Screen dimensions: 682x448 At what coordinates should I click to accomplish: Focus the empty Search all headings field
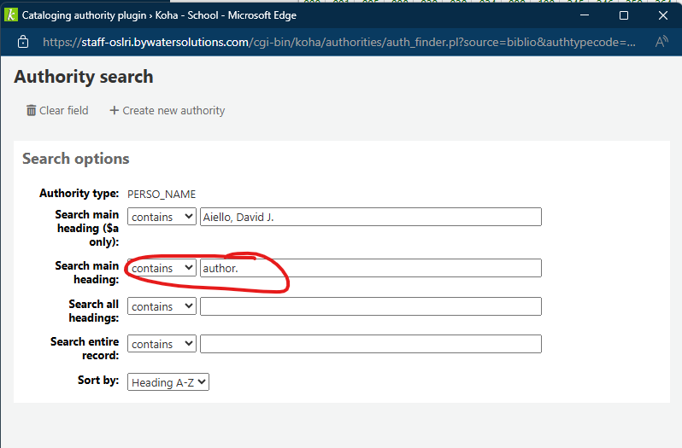(370, 306)
